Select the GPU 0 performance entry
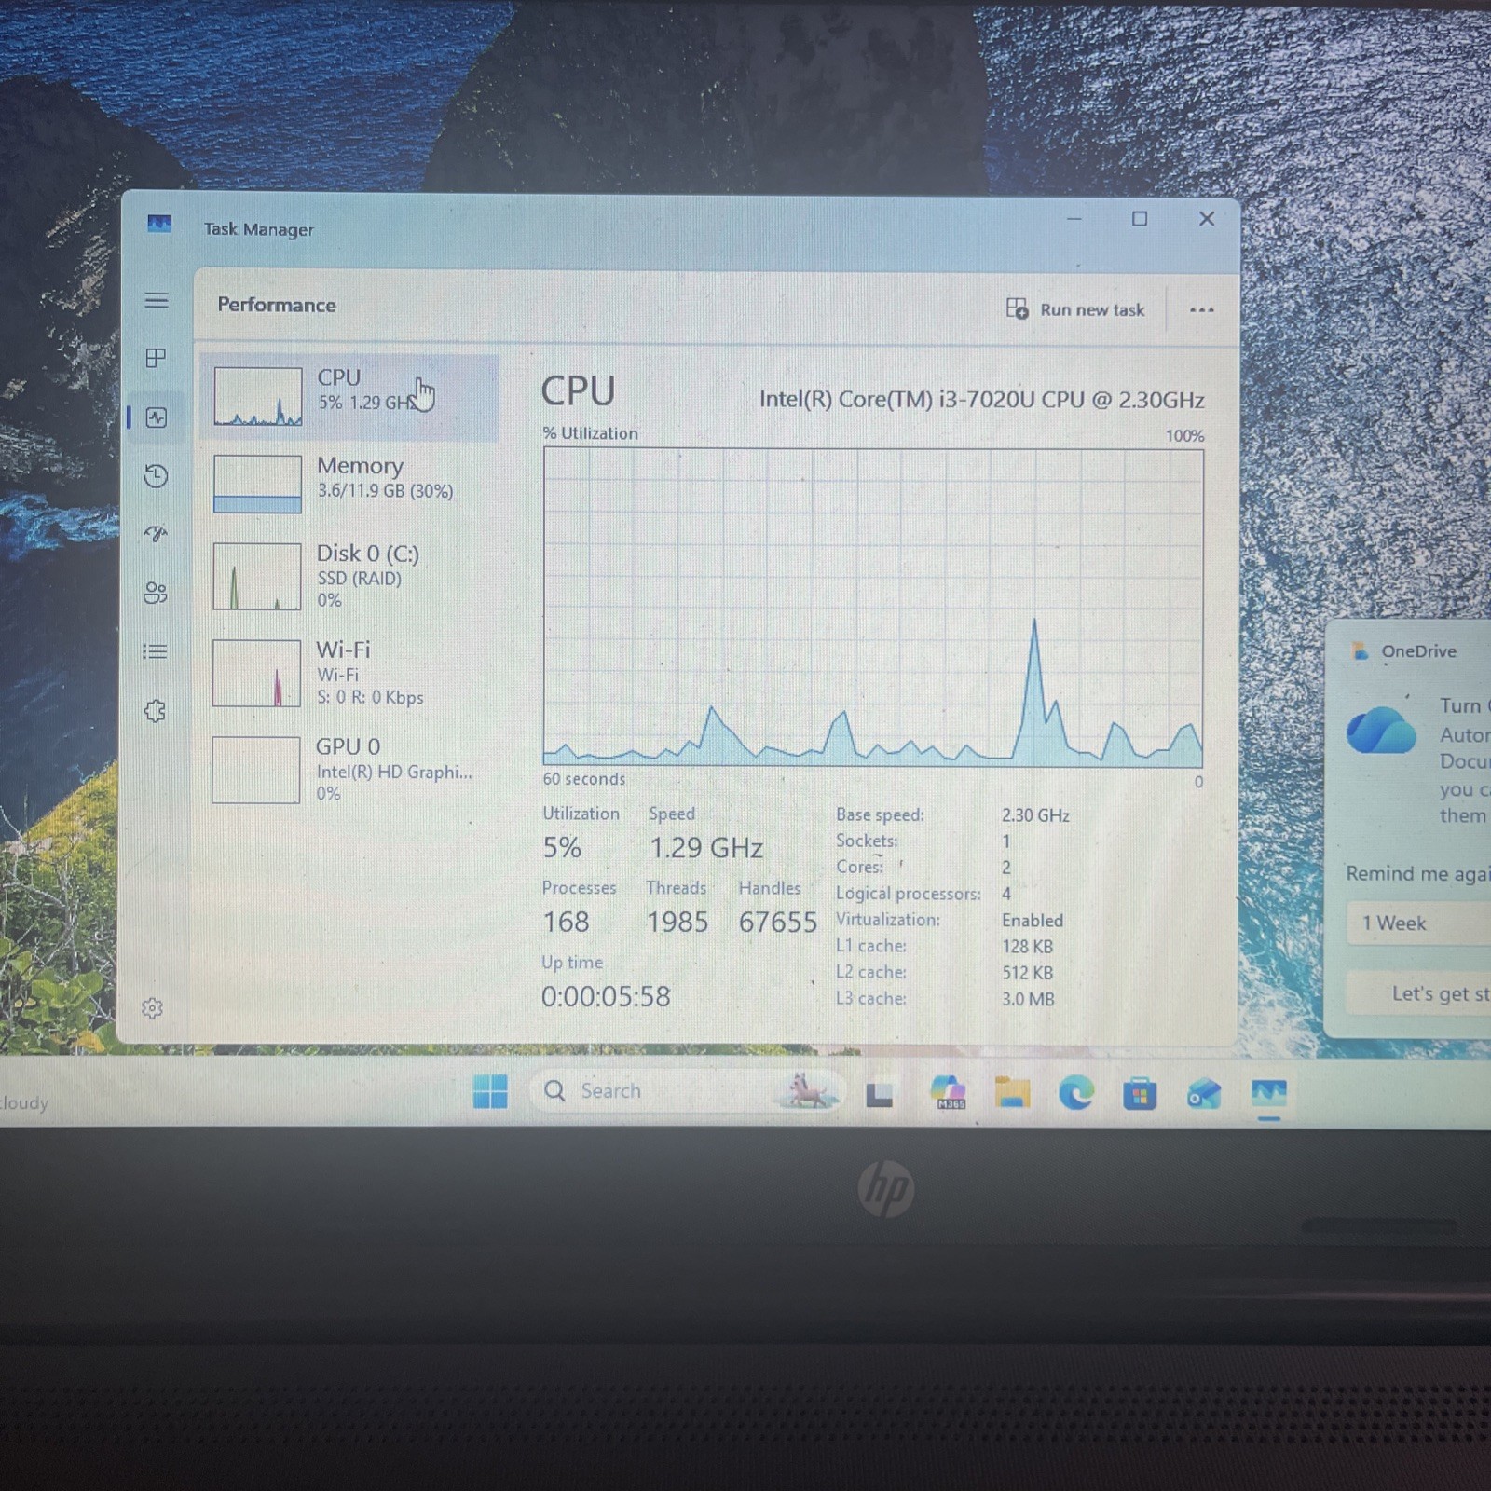Screen dimensions: 1491x1491 click(350, 770)
